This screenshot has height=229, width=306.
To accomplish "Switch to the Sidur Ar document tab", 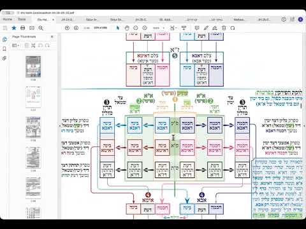I will pos(92,20).
